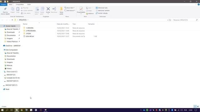Viewport: 200px width, 112px height.
Task: Select Este Computador in sidebar
Action: (x=12, y=50)
